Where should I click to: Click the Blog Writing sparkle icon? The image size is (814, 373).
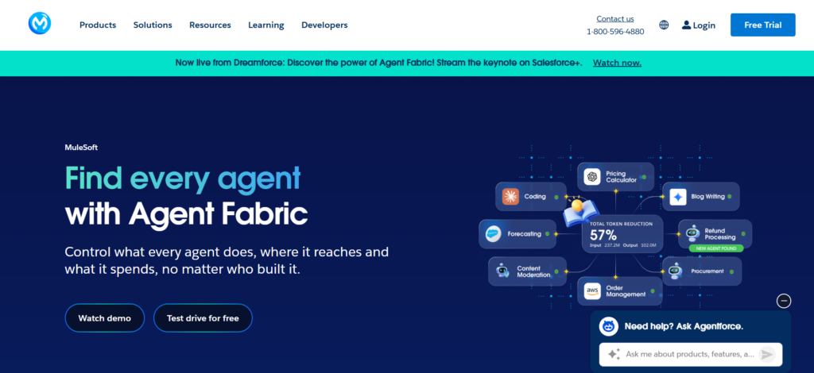pos(678,197)
